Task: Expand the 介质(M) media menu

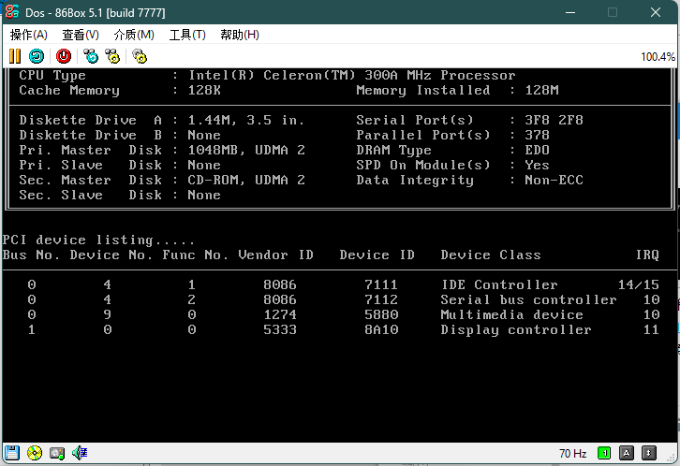Action: click(134, 35)
